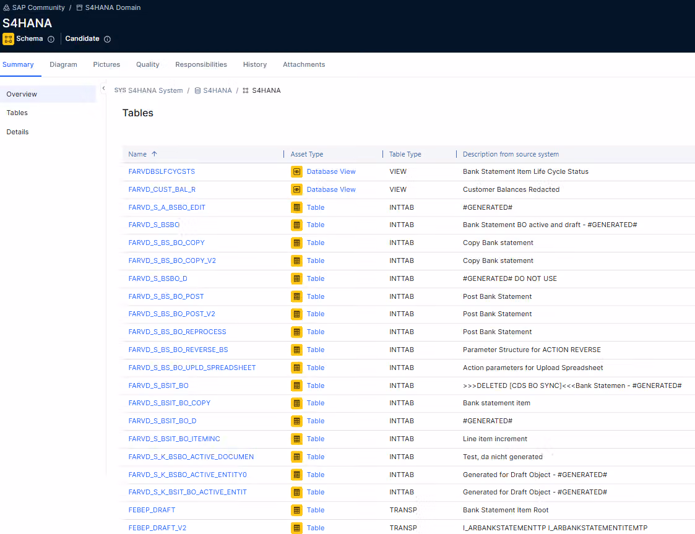This screenshot has height=534, width=695.
Task: Click S4HANA Domain in the top breadcrumb
Action: [x=113, y=7]
